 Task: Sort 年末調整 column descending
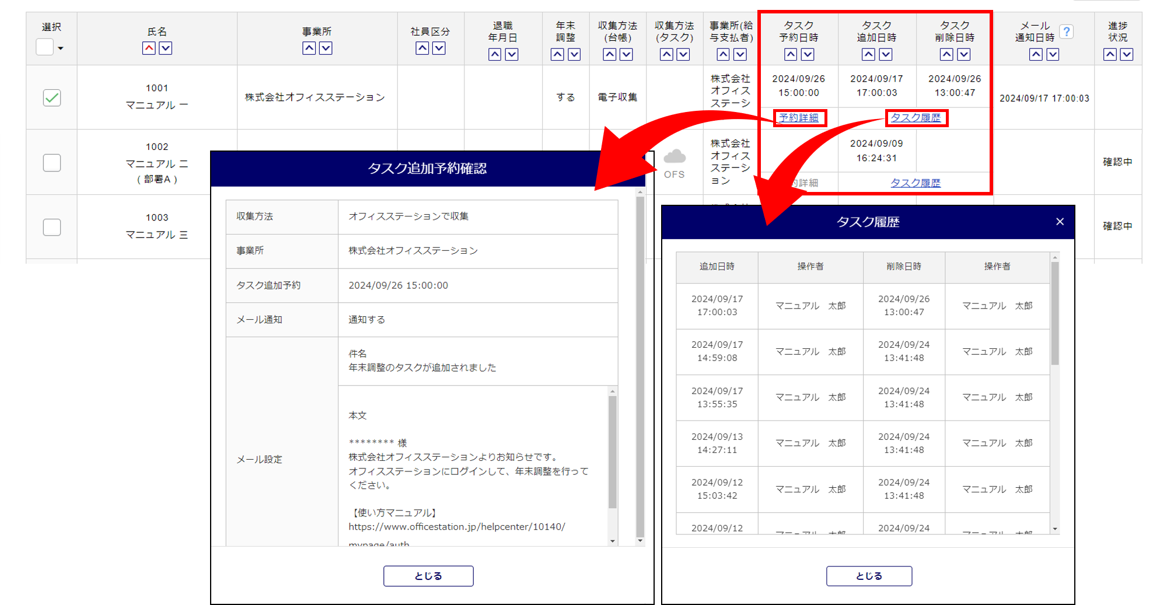point(575,54)
